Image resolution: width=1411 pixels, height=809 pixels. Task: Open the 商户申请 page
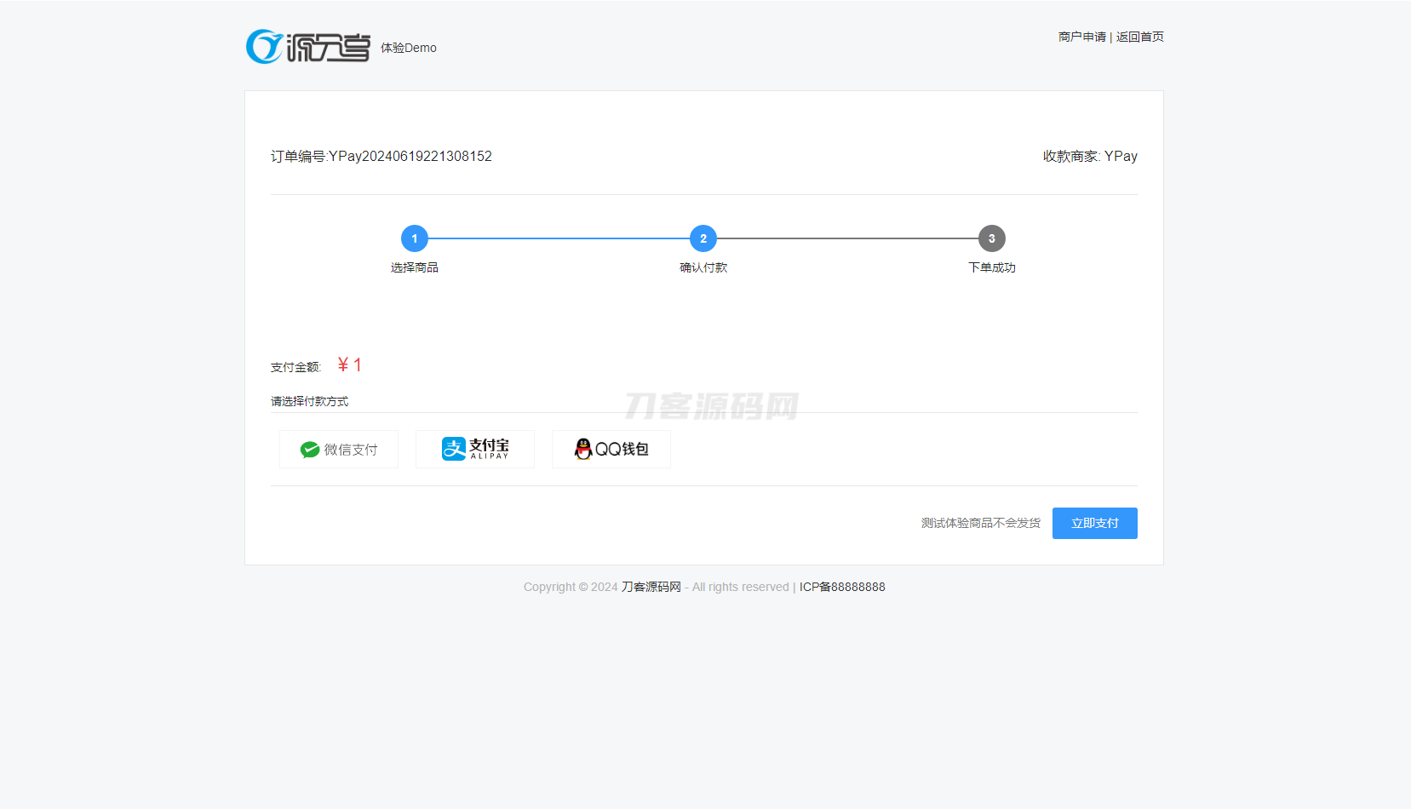point(1081,37)
